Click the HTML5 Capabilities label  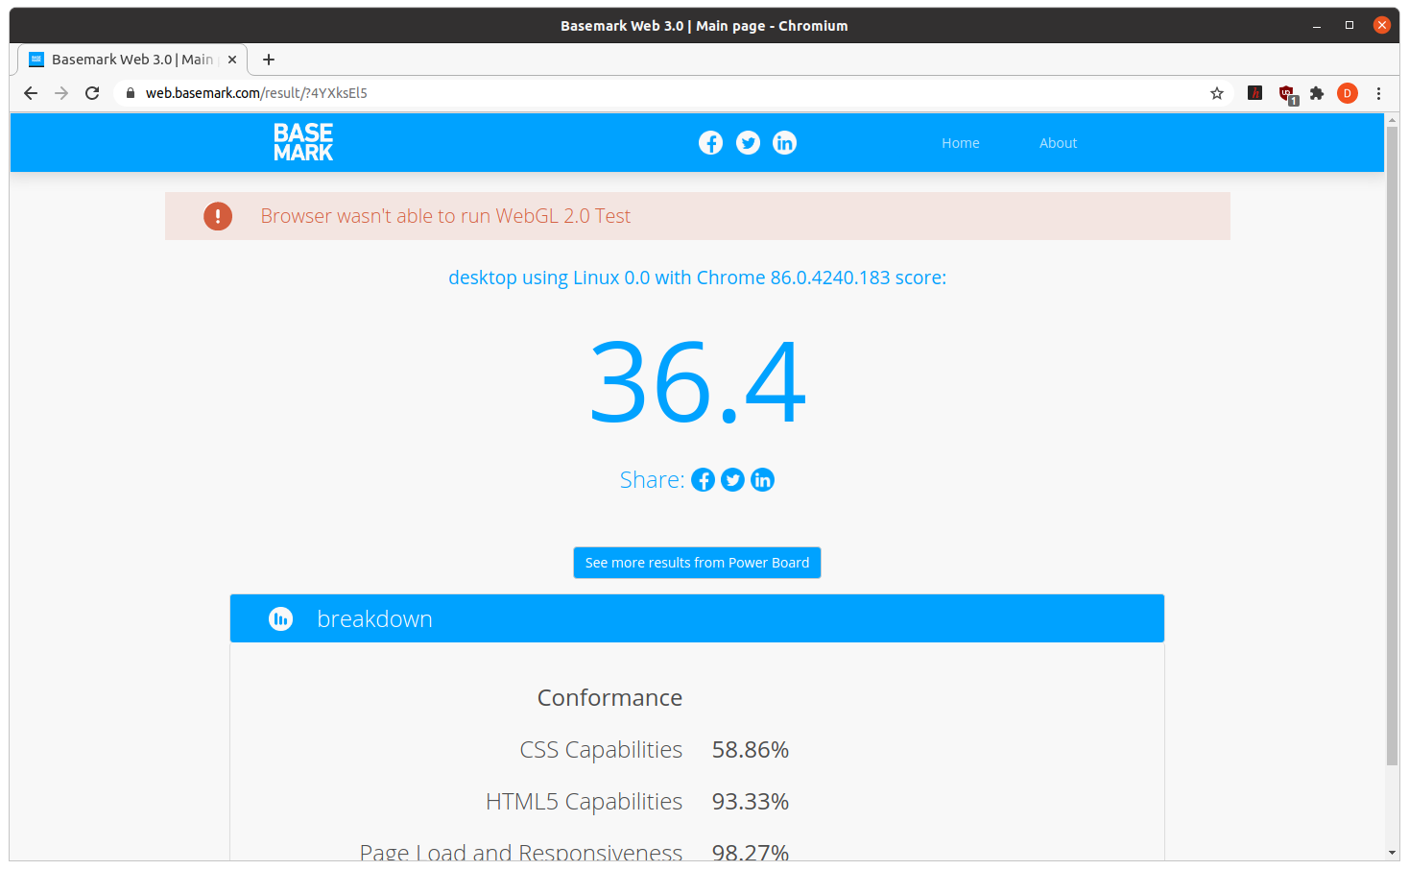point(584,802)
